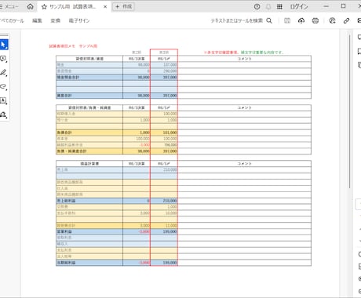Open the help question-mark icon

tap(257, 7)
